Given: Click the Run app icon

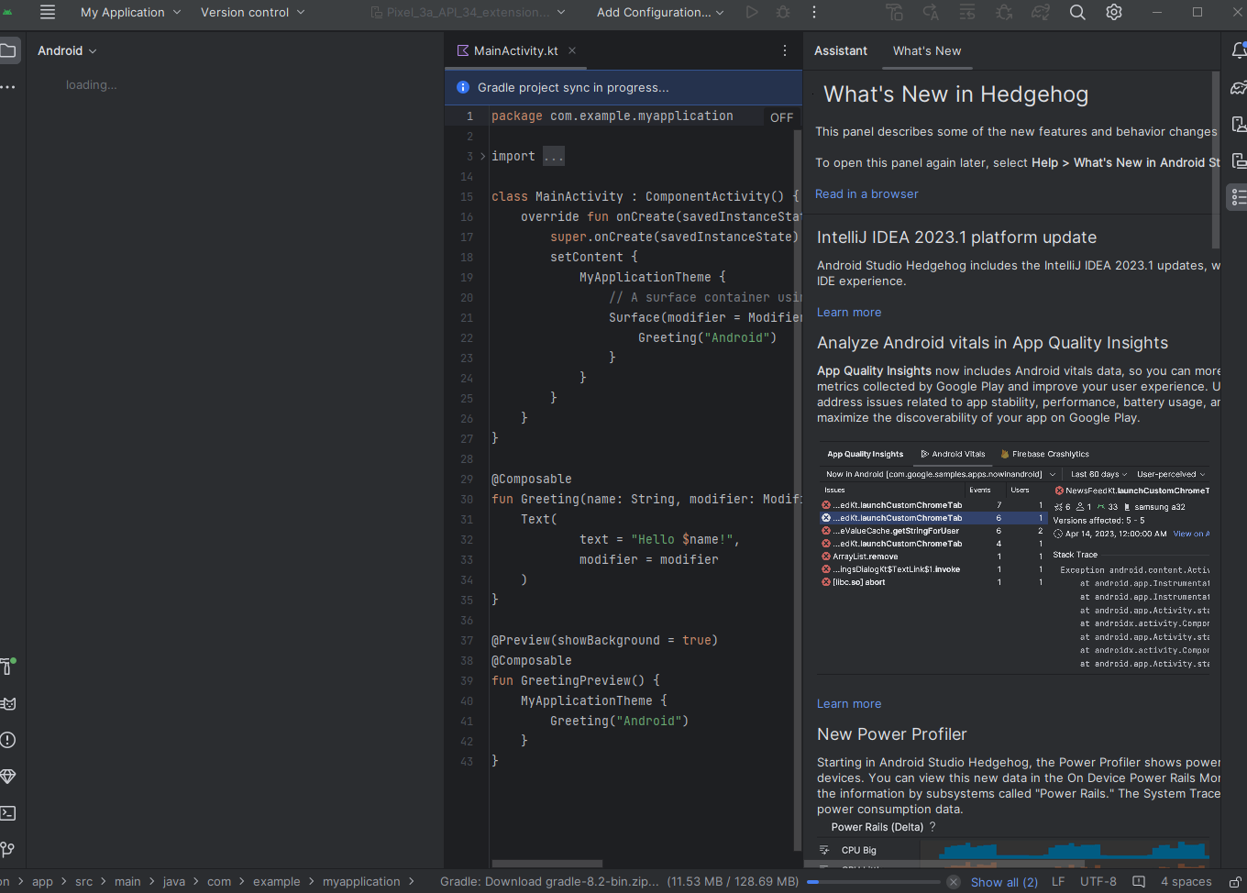Looking at the screenshot, I should pos(752,12).
